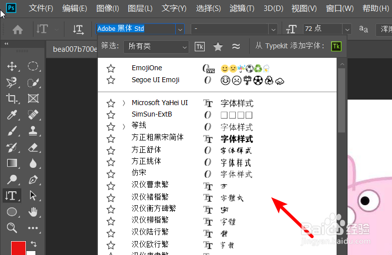392x255 pixels.
Task: Open the 编辑(E) menu
Action: coord(74,8)
